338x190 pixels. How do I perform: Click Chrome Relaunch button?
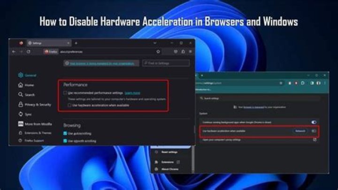coord(300,131)
